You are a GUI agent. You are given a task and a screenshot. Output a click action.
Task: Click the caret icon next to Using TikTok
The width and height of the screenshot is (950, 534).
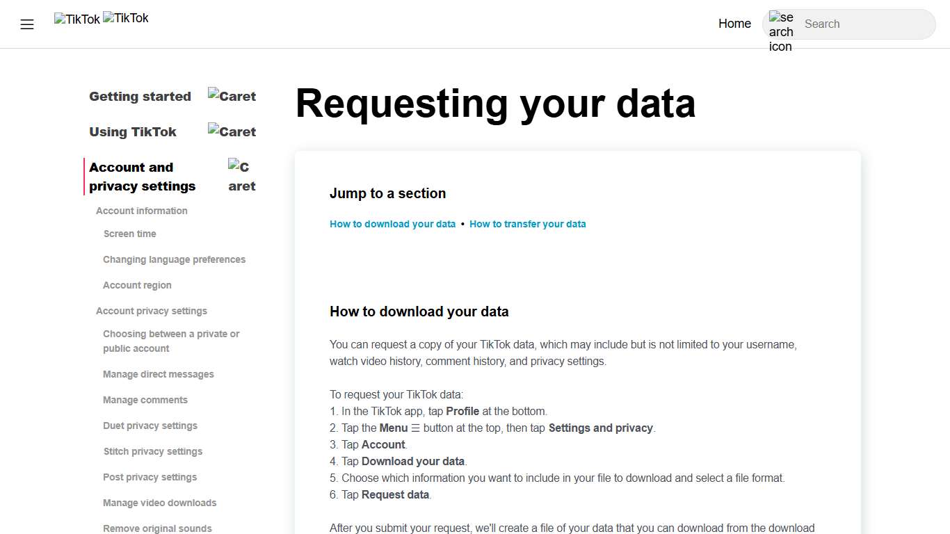pyautogui.click(x=232, y=131)
